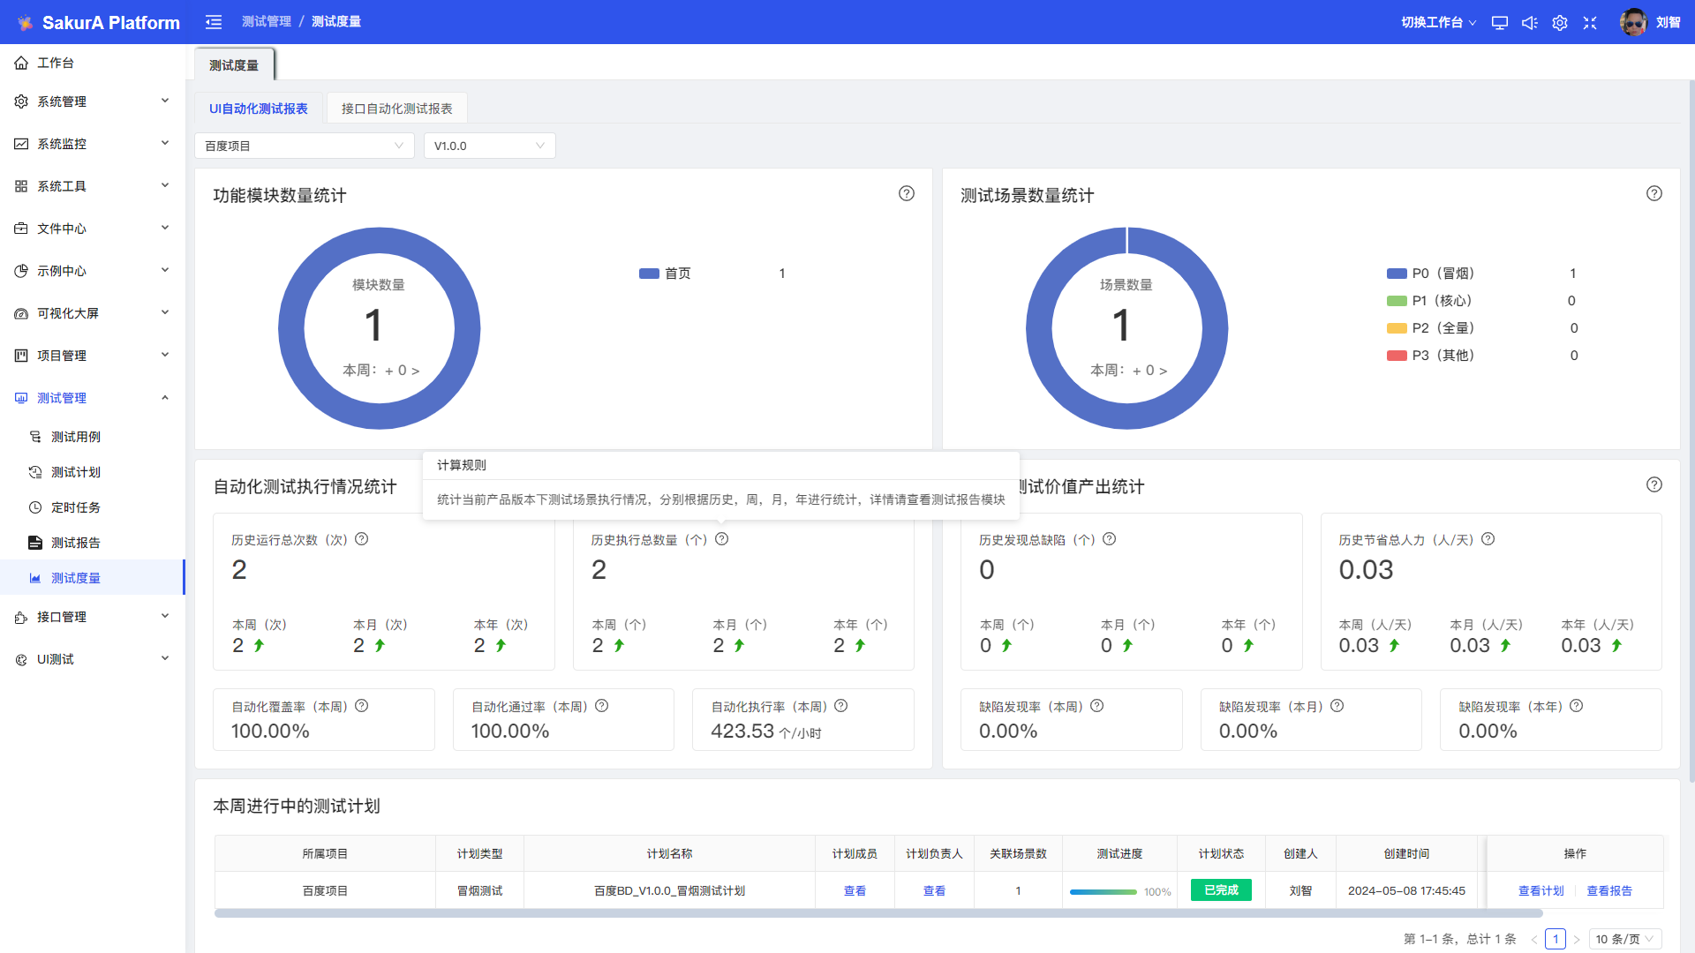Expand 文件中心 menu
1695x953 pixels.
click(93, 229)
